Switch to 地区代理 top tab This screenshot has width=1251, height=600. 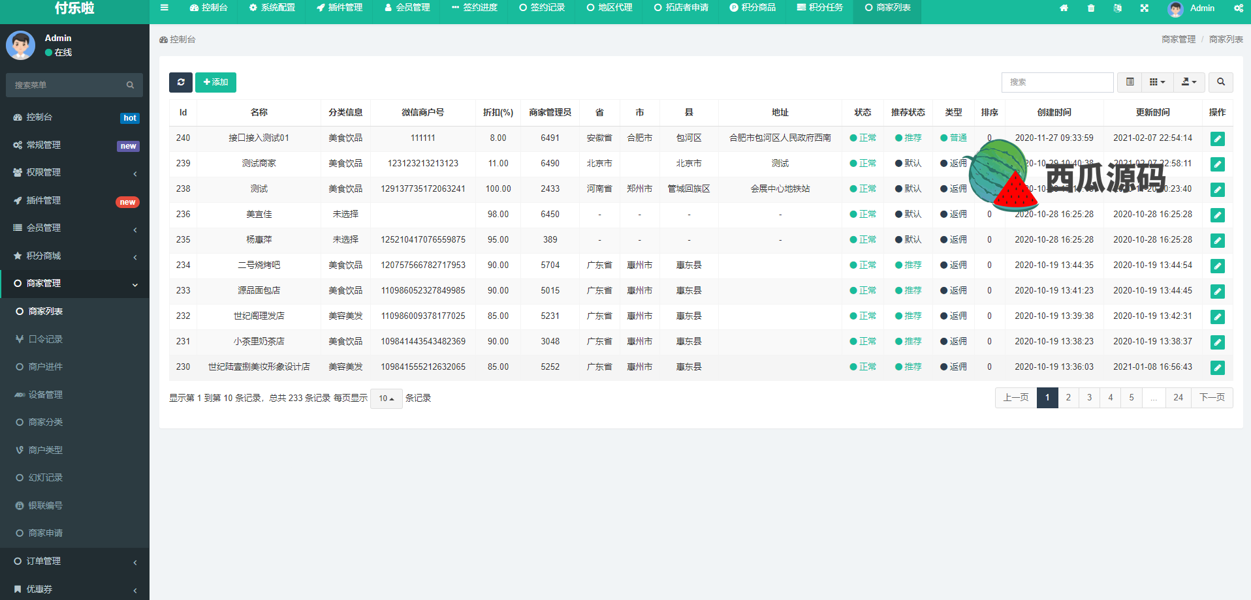(609, 8)
